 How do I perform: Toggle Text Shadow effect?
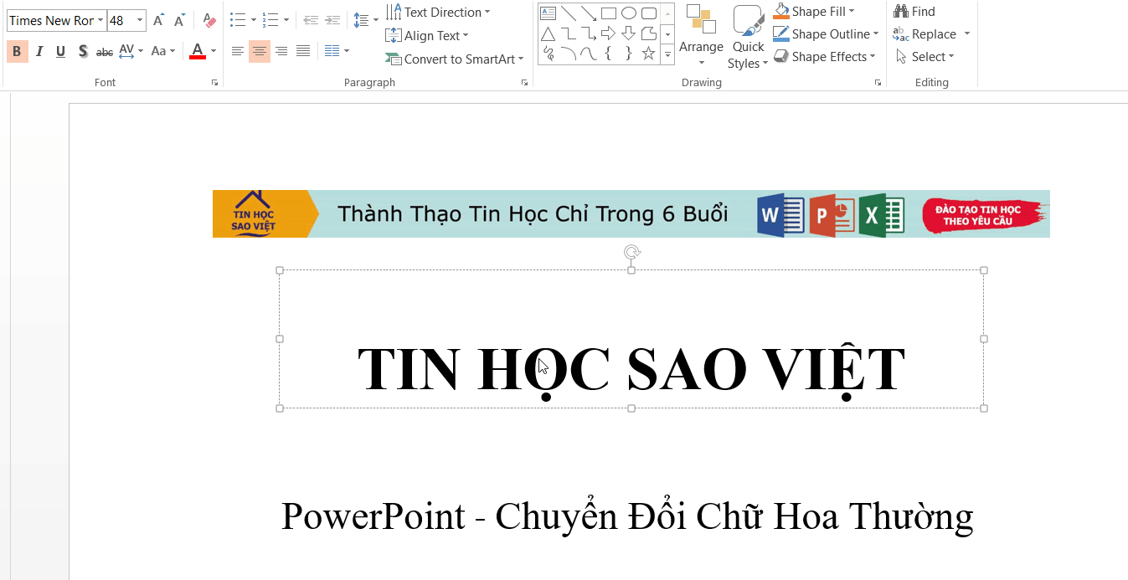click(x=83, y=52)
